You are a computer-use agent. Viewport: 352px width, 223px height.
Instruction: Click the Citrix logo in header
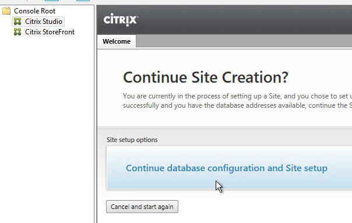[x=121, y=20]
